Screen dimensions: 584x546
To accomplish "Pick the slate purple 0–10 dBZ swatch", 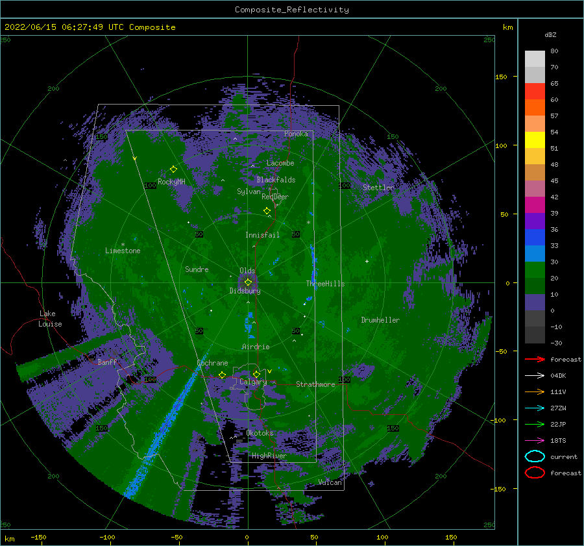I will click(535, 302).
